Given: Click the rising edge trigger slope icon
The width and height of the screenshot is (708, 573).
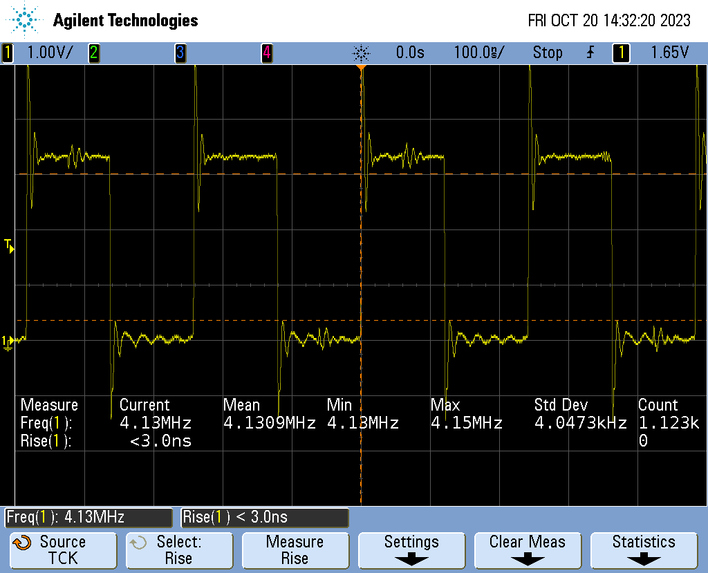Looking at the screenshot, I should coord(590,53).
